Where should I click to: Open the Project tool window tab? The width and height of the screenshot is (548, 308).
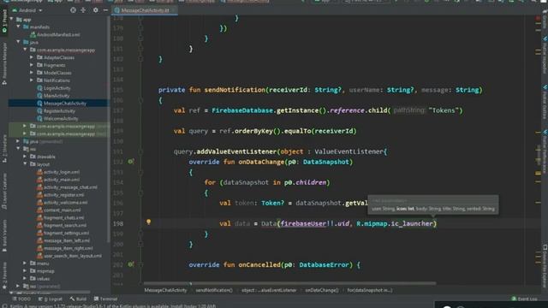(4, 21)
